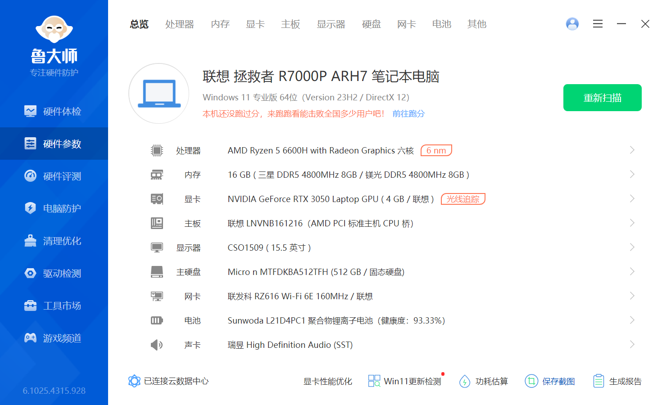662x405 pixels.
Task: Switch to the 处理器 tab
Action: coord(179,24)
